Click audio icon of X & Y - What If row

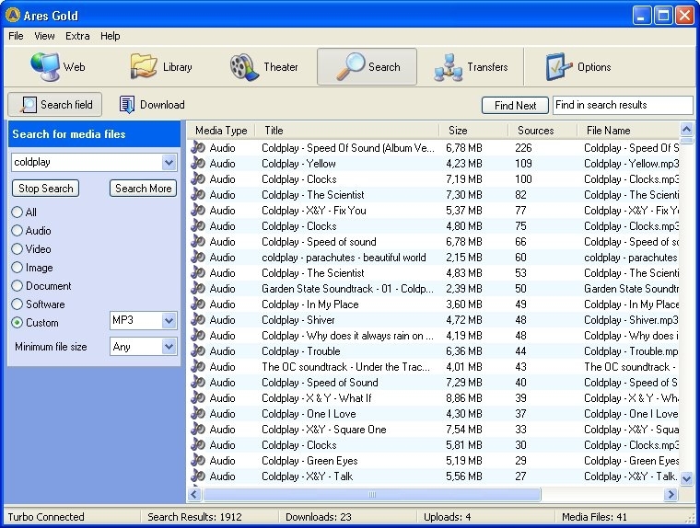[x=198, y=397]
